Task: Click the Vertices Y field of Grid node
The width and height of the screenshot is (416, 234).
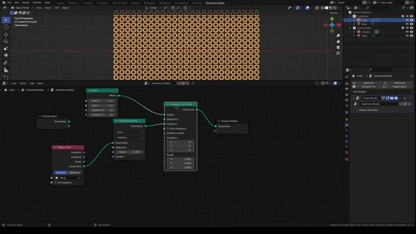Action: [x=102, y=115]
